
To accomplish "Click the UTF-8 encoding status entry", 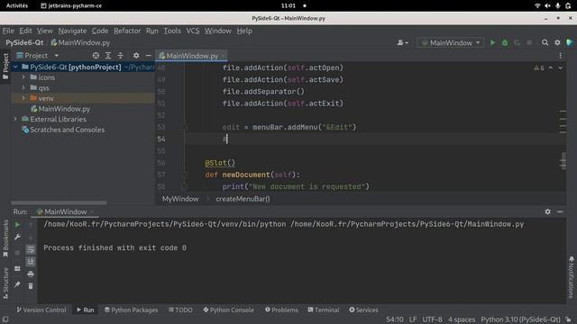I will [x=432, y=319].
